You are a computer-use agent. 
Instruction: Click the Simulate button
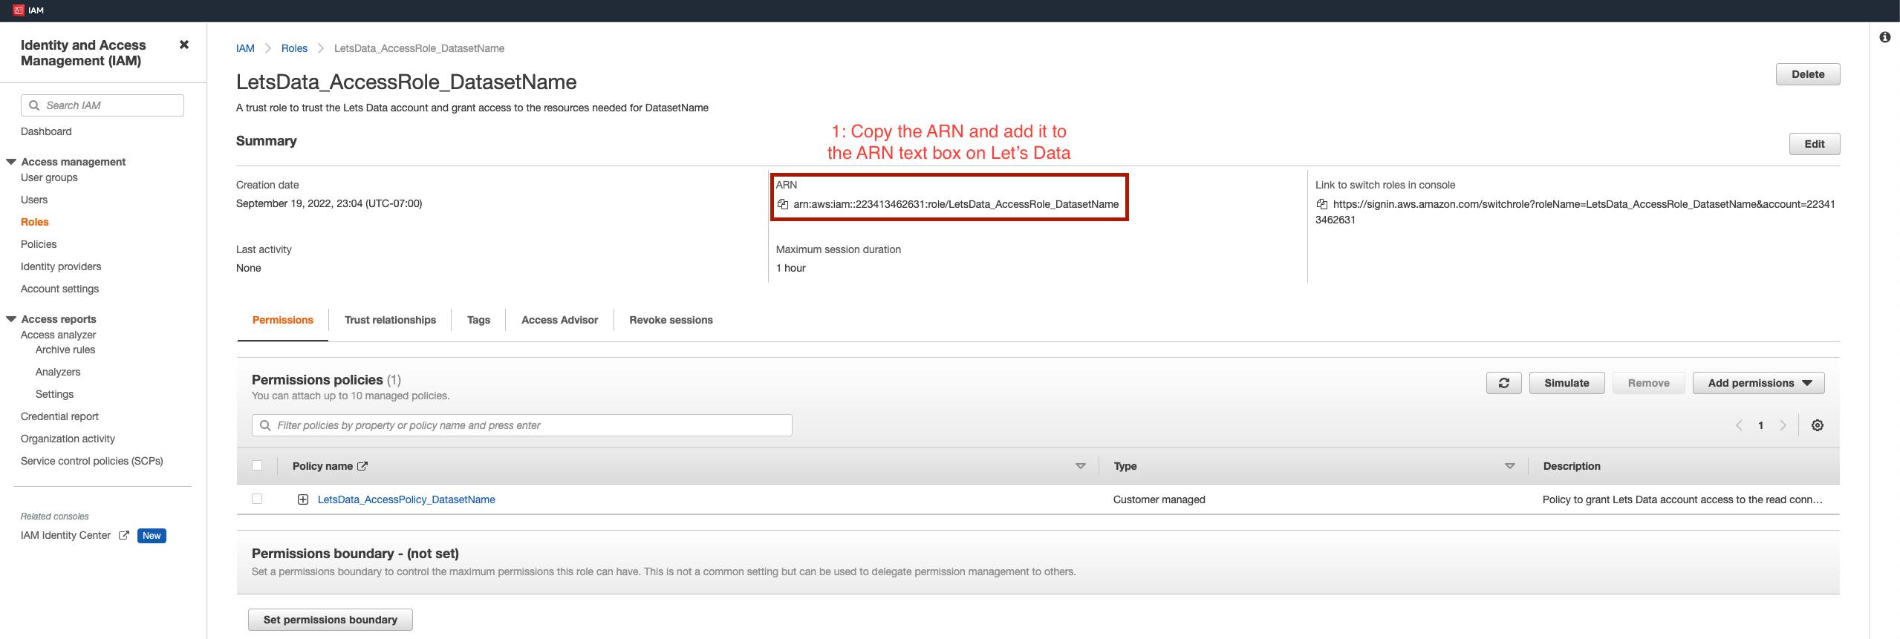1566,383
